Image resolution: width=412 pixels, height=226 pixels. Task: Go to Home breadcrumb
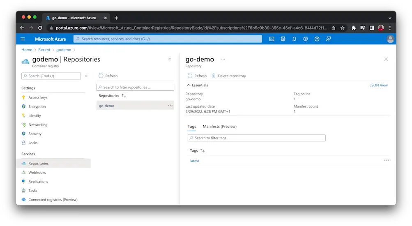click(x=27, y=50)
